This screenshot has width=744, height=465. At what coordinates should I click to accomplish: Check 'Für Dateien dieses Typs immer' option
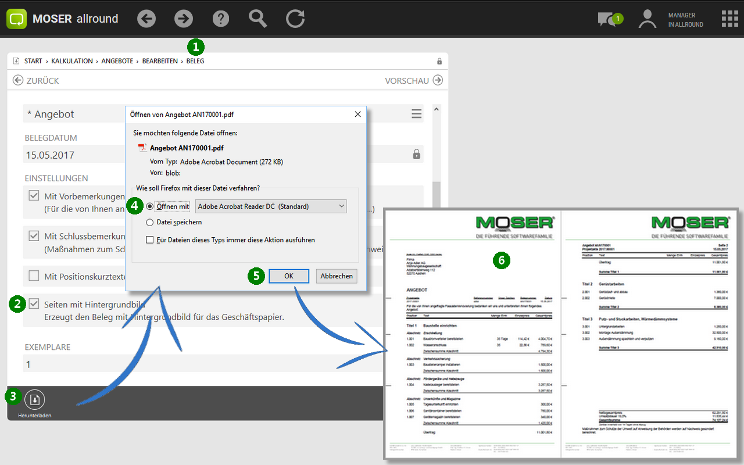pos(150,239)
